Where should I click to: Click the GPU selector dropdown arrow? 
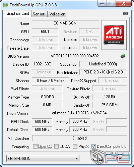pos(76,159)
